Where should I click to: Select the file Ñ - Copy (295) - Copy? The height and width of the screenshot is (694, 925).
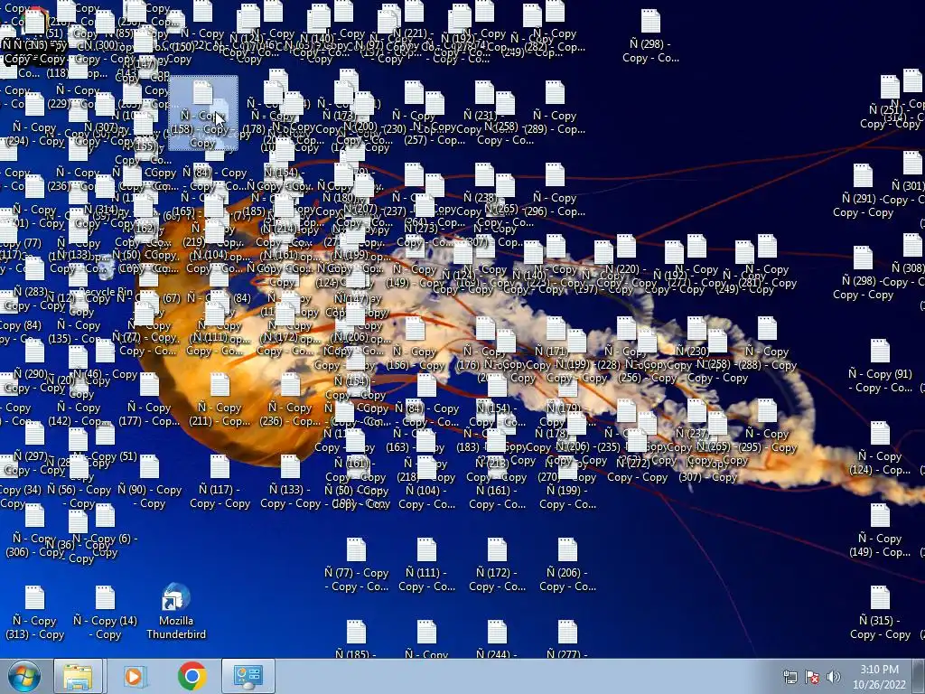767,427
